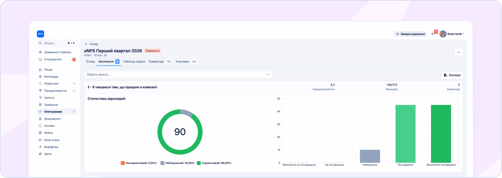
Task: Toggle the Нейтральний legend item in the chart
Action: (177, 163)
